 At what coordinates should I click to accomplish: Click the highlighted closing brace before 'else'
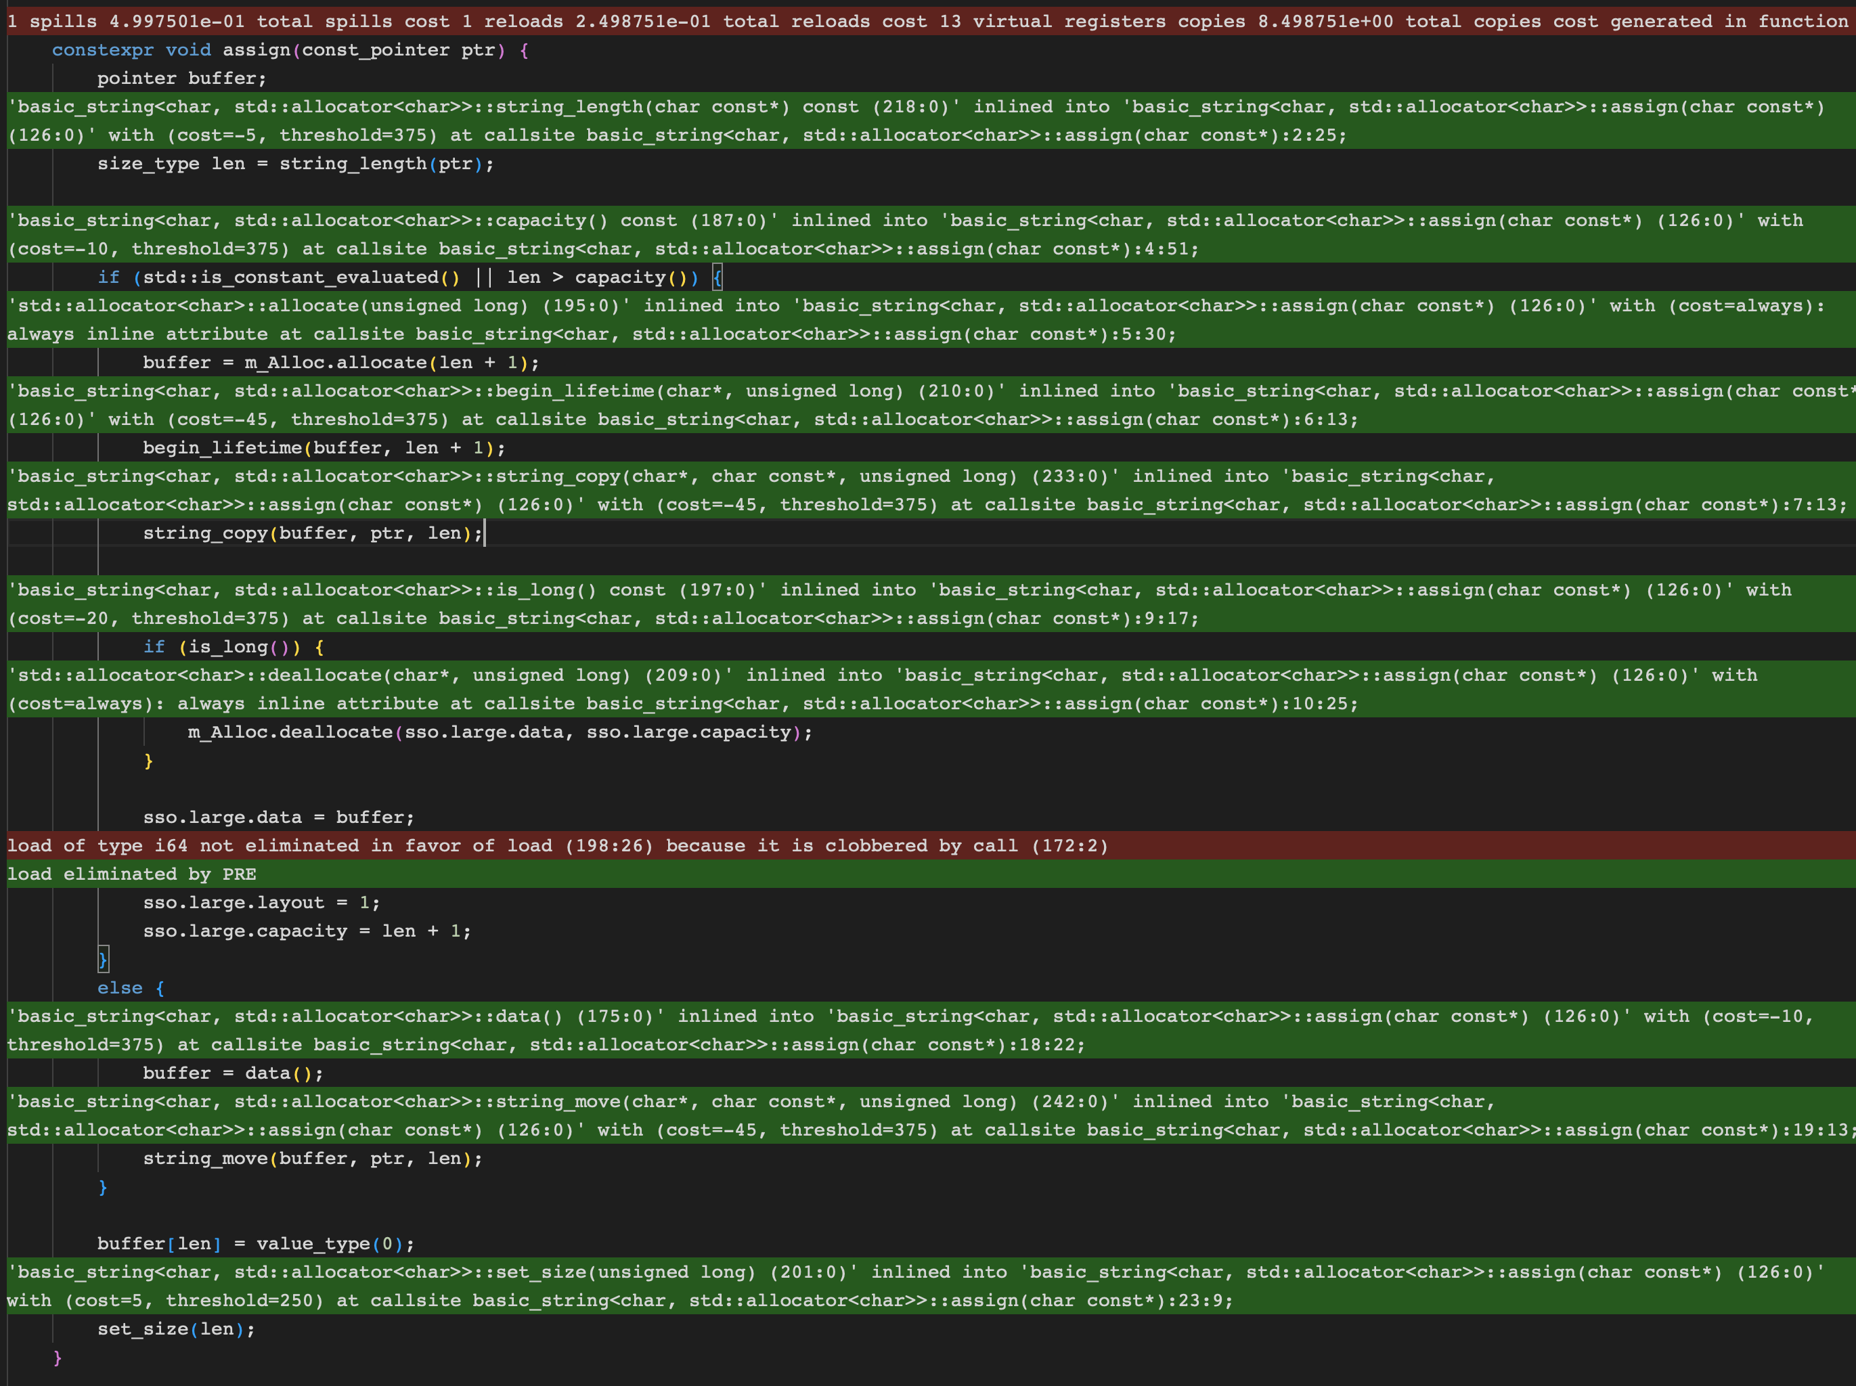(103, 959)
